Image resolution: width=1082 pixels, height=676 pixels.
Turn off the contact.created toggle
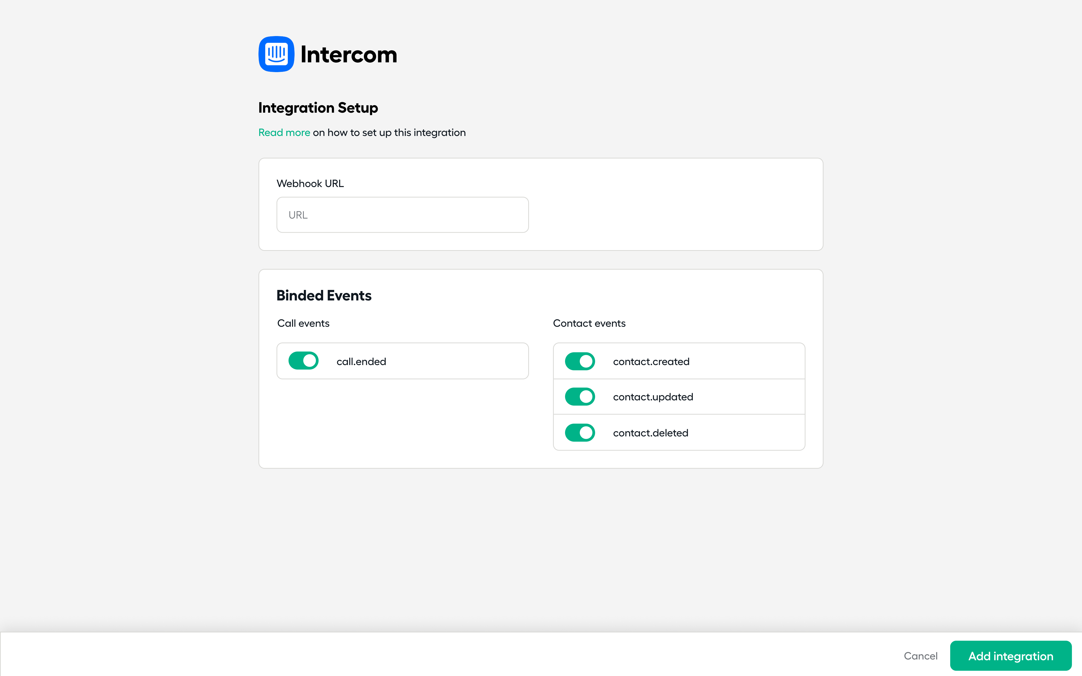580,361
